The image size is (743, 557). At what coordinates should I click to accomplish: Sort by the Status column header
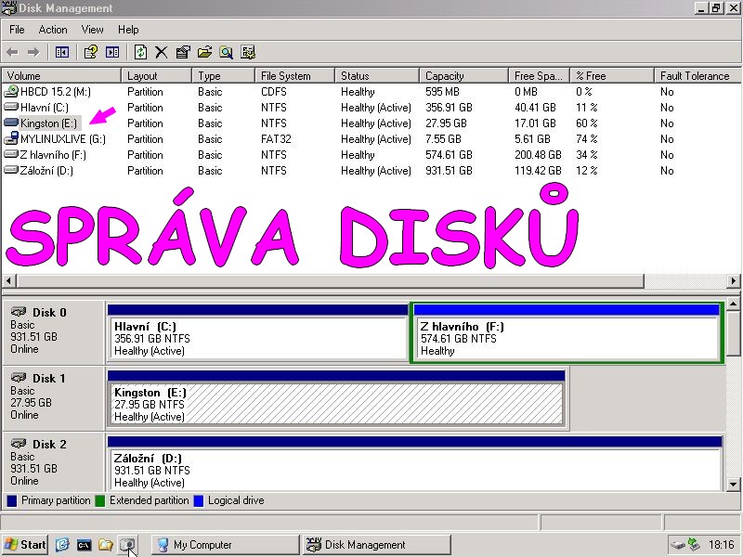coord(377,76)
